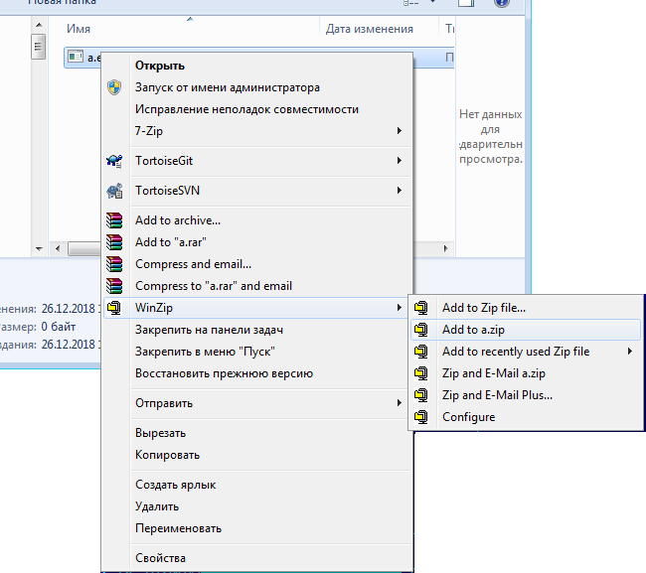The height and width of the screenshot is (573, 646).
Task: Choose Открыть at top of context menu
Action: tap(160, 66)
